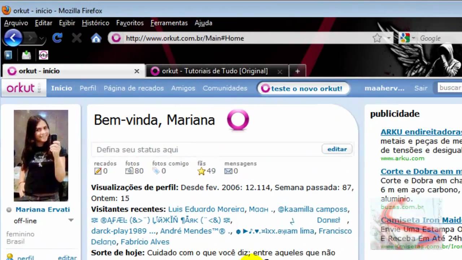Screen dimensions: 462x260
Task: Open the mensagens envelope icon
Action: point(228,171)
